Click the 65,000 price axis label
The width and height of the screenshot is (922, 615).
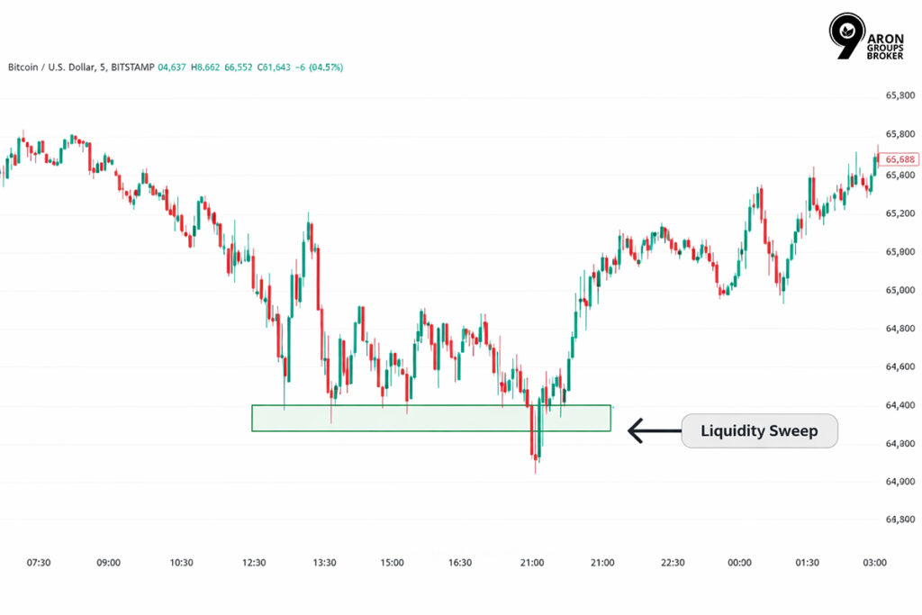[900, 291]
